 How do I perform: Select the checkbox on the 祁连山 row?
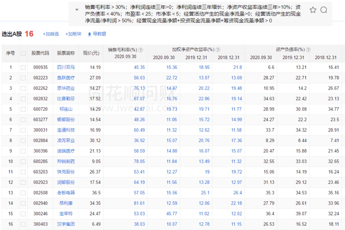point(23,109)
